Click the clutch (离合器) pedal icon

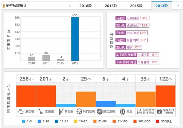61,112
